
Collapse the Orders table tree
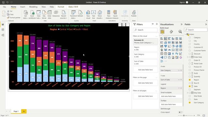pyautogui.click(x=186, y=34)
